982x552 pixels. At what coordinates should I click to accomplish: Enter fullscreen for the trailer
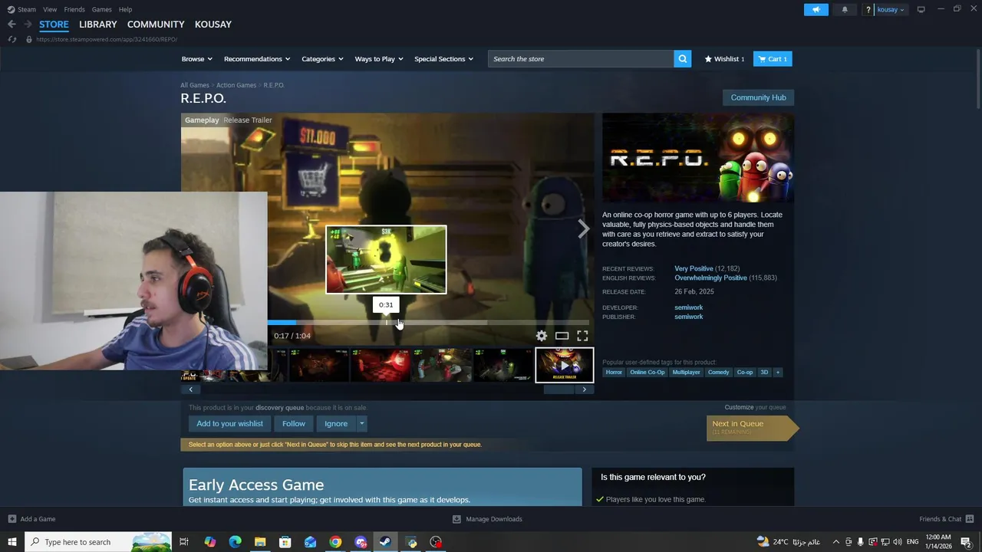(582, 336)
